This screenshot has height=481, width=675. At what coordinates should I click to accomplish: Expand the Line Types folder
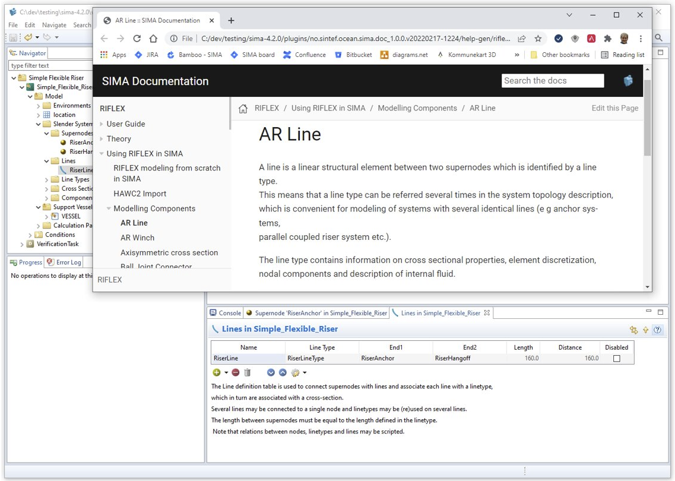pyautogui.click(x=47, y=179)
